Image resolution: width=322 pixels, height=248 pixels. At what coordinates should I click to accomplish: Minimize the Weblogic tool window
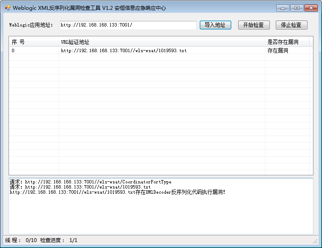pos(283,8)
